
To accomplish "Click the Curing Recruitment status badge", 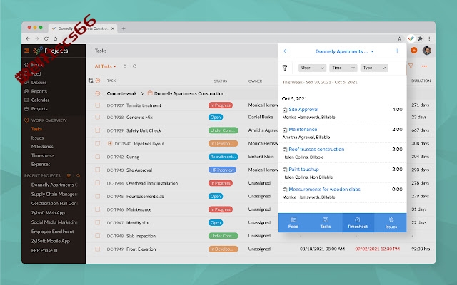I will click(224, 157).
